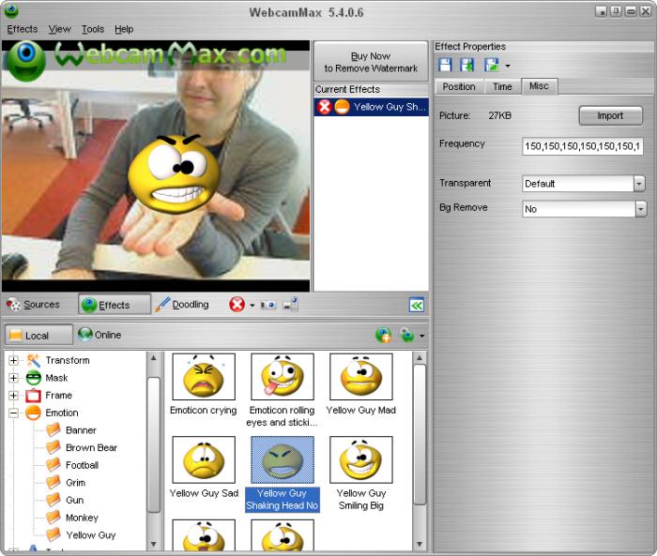
Task: Click the orange Emotion icon in the tree
Action: click(x=33, y=413)
